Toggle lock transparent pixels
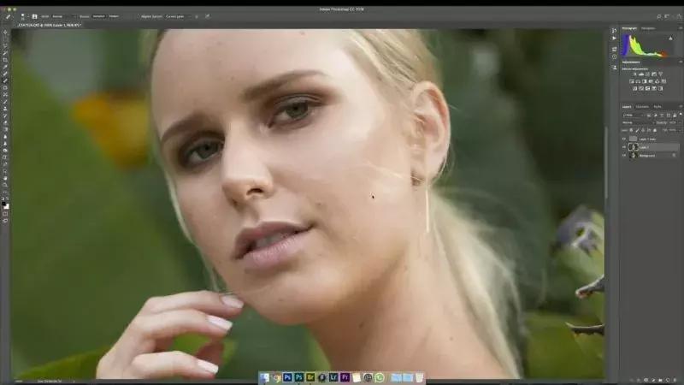The image size is (684, 385). 631,130
